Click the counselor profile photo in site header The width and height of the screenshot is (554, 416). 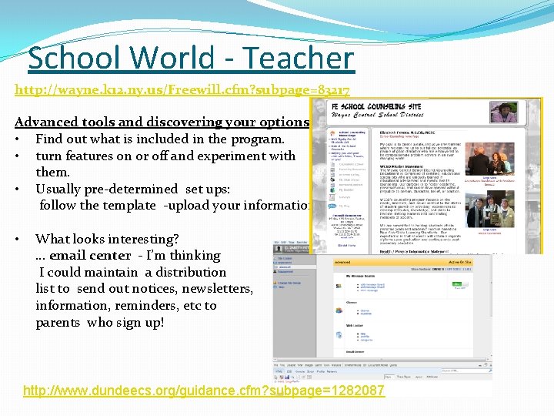click(x=503, y=112)
